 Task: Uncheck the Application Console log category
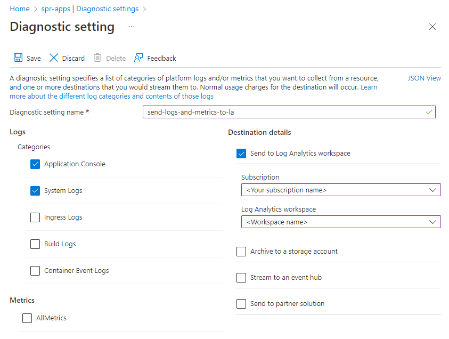36,164
